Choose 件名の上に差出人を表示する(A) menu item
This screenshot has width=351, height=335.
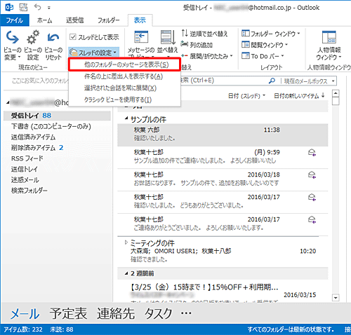click(x=124, y=76)
